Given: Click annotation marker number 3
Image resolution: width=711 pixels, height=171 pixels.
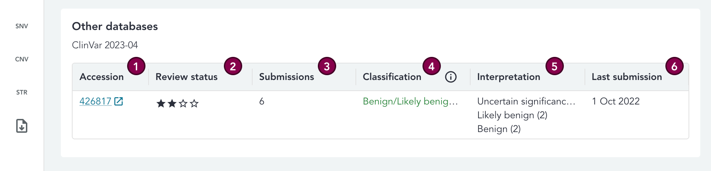Looking at the screenshot, I should 327,66.
